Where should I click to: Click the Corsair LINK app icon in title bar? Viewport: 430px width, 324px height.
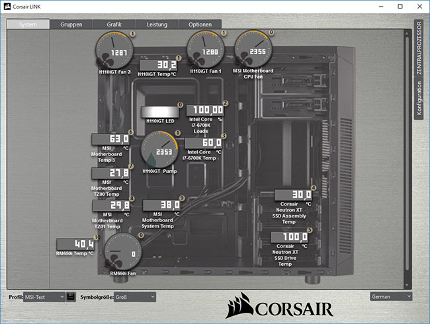click(7, 7)
